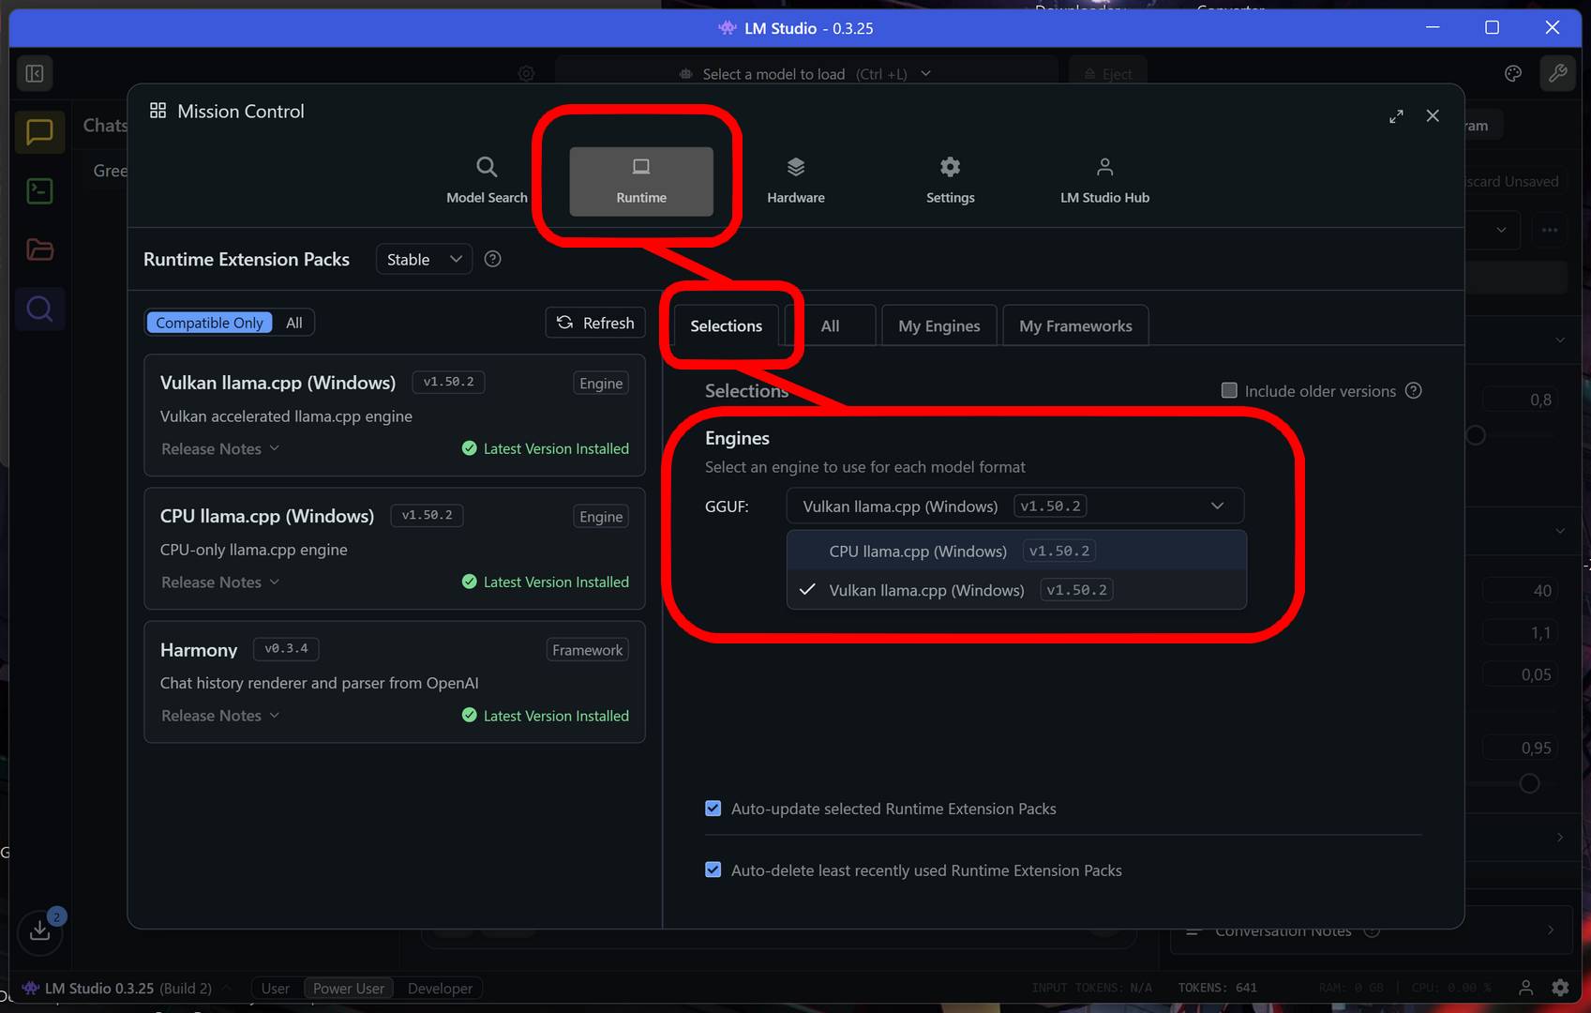Switch to the Selections tab
Image resolution: width=1591 pixels, height=1013 pixels.
pyautogui.click(x=726, y=325)
